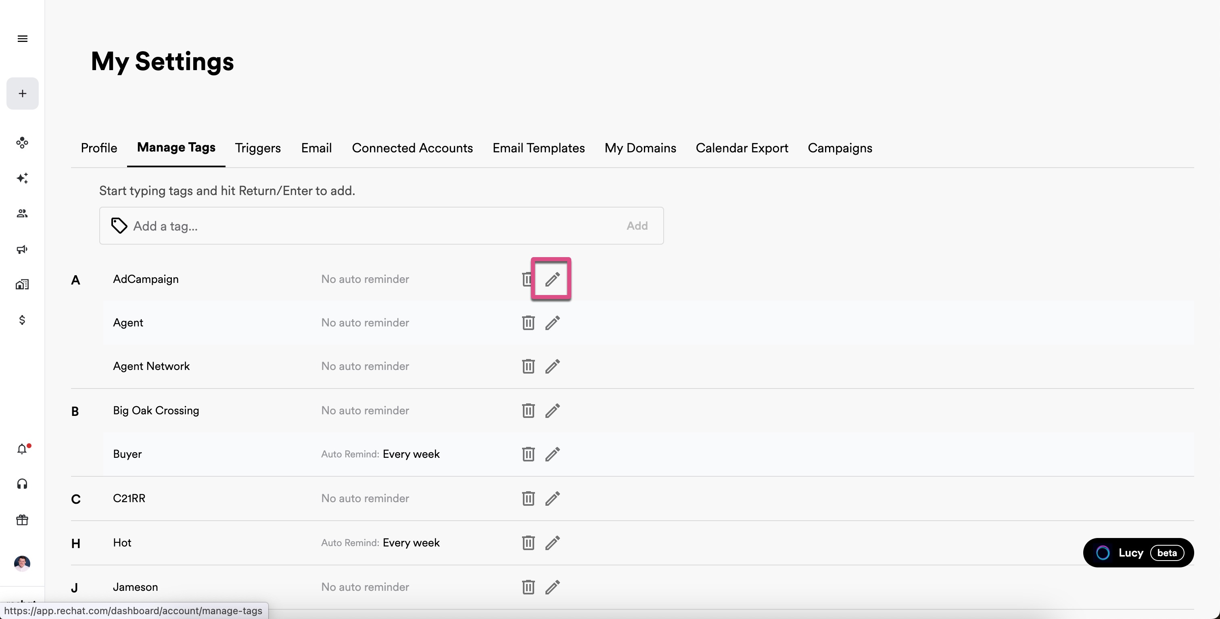Delete the Agent tag with trash icon
Viewport: 1220px width, 619px height.
tap(528, 323)
